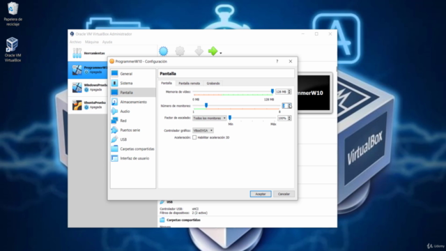
Task: Open Controlador gráfico VBoxSVGA dropdown
Action: click(x=203, y=130)
